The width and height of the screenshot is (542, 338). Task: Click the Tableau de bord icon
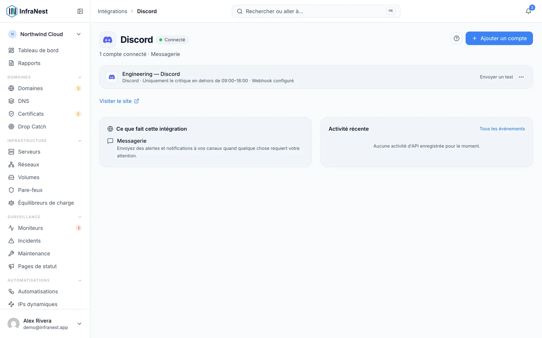[x=11, y=50]
